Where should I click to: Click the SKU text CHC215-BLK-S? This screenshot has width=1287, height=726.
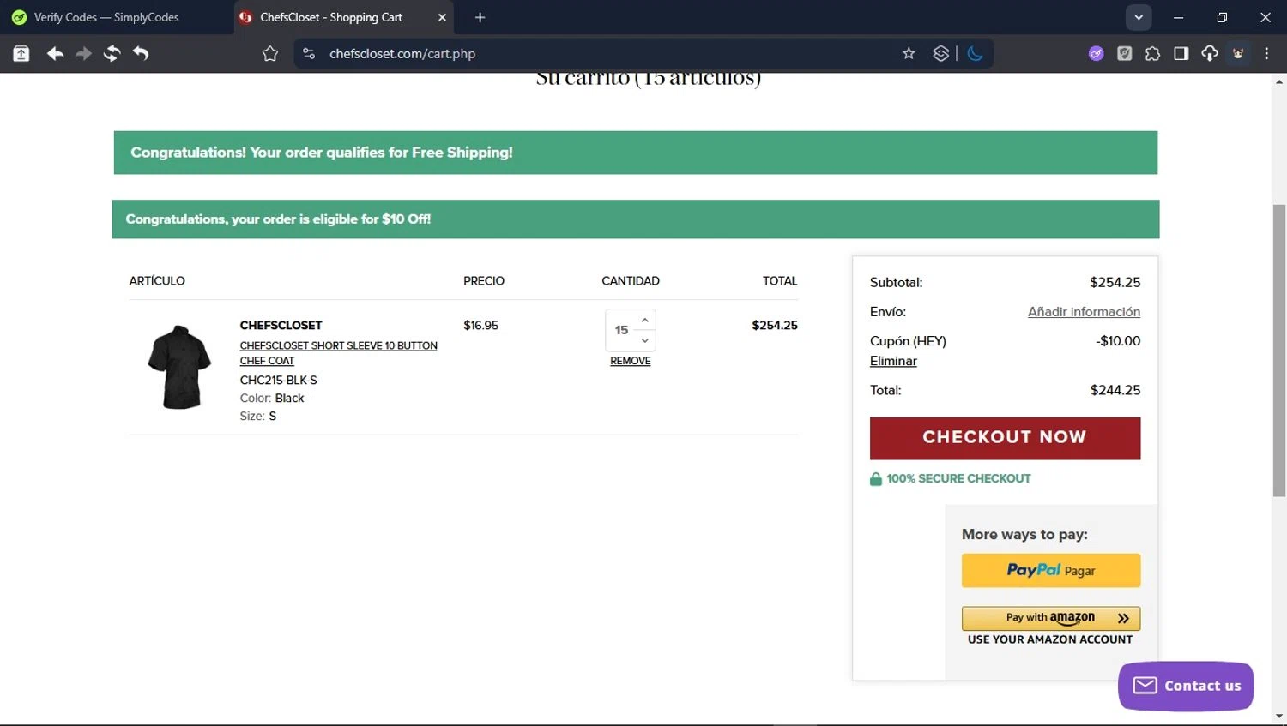tap(278, 380)
